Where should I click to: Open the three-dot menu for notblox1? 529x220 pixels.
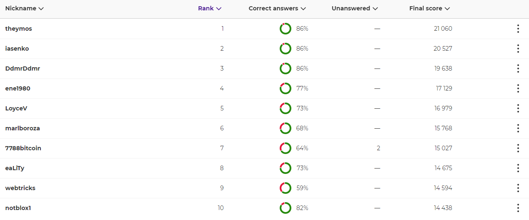click(x=518, y=208)
